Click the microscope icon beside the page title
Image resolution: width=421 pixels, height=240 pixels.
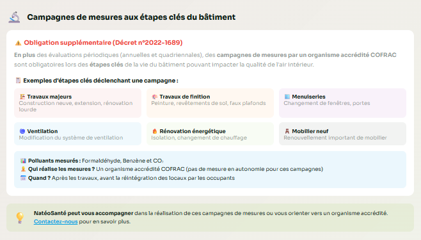[x=14, y=17]
